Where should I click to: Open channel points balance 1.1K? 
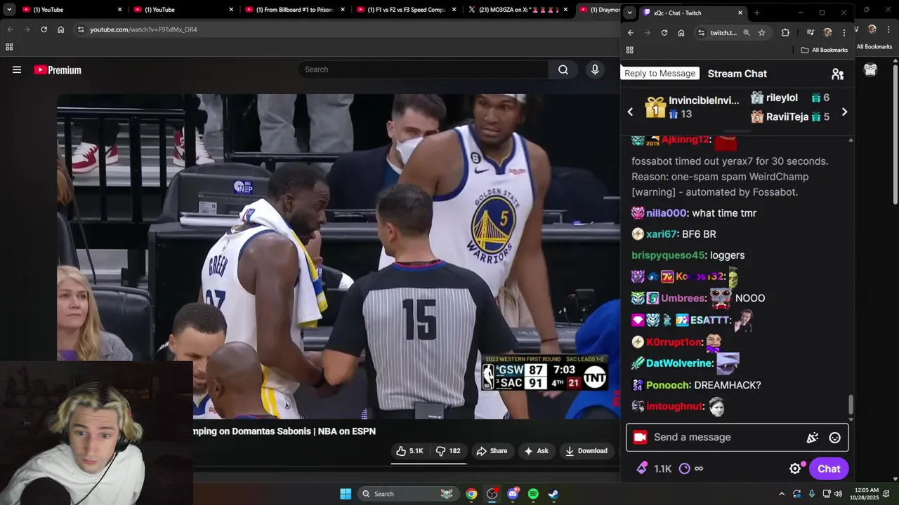[x=655, y=469]
